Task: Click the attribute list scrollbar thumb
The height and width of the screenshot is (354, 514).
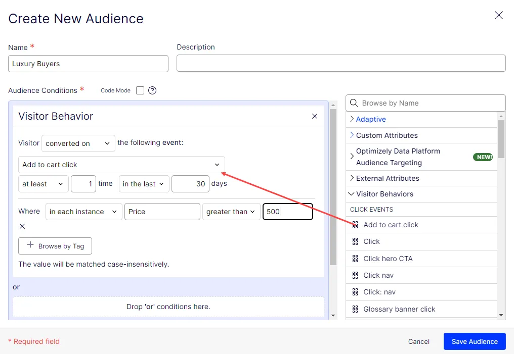Action: point(501,139)
